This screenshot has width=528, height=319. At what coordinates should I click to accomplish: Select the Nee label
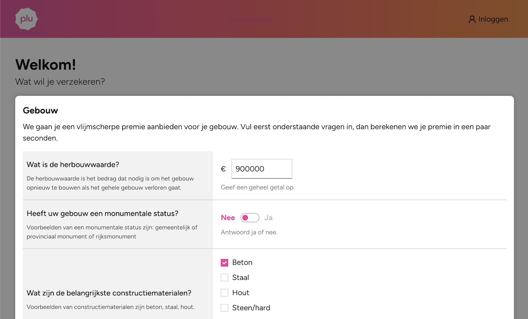coord(228,218)
